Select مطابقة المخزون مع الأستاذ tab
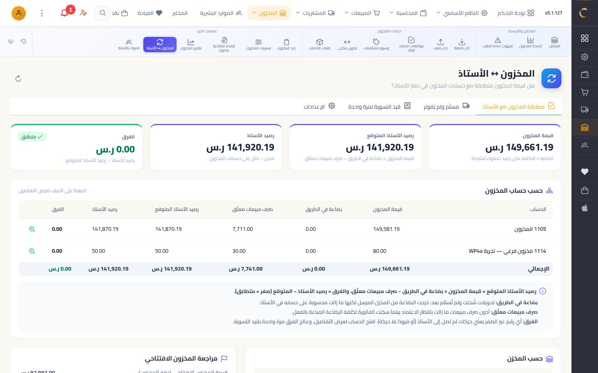 519,107
